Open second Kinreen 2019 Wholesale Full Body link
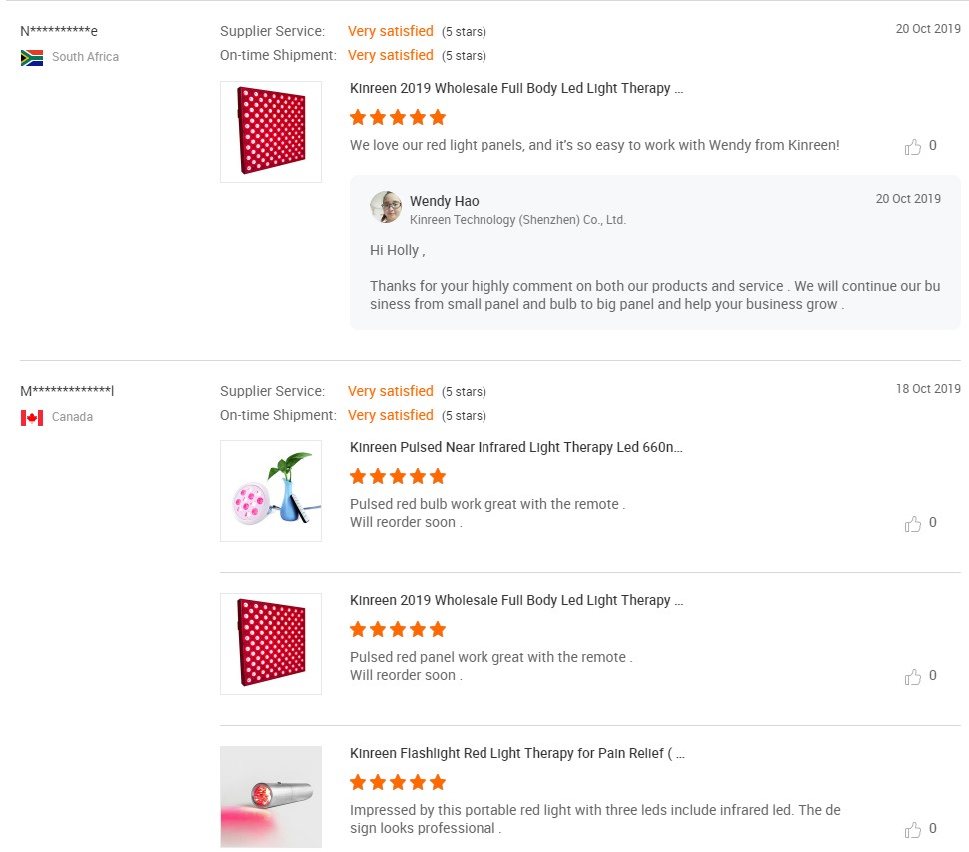The width and height of the screenshot is (969, 852). (x=516, y=600)
